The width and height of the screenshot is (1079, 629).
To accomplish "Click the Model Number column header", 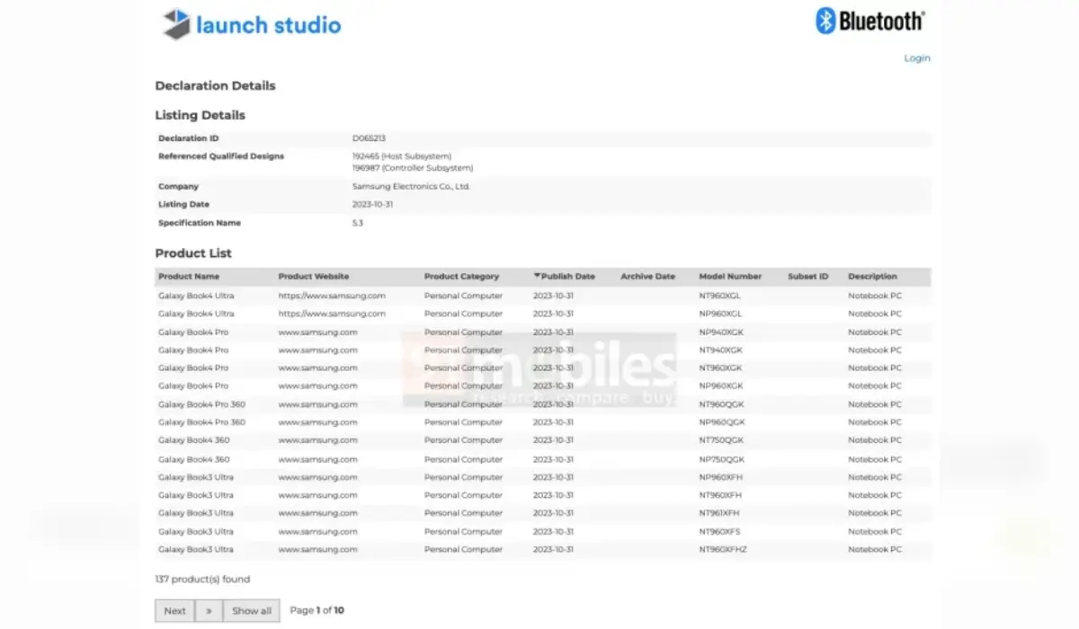I will click(x=730, y=277).
